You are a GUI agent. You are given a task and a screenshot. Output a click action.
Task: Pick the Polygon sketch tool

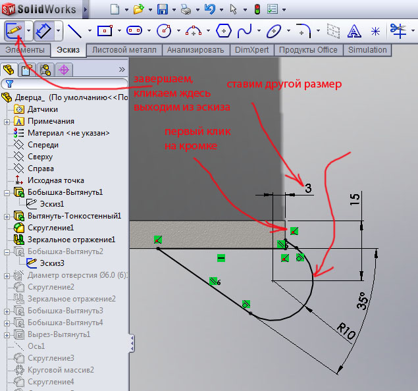[223, 30]
